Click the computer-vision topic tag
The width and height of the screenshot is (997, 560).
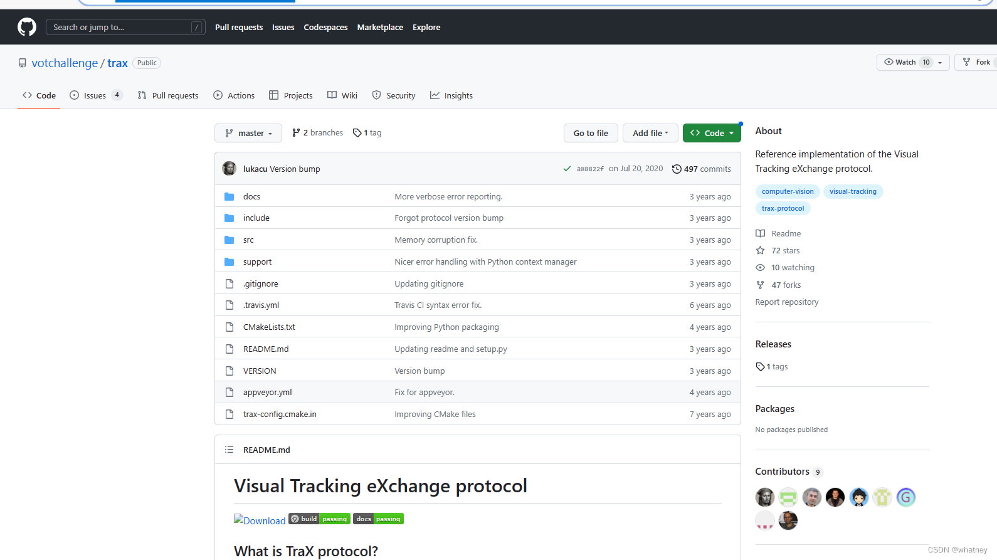[788, 191]
